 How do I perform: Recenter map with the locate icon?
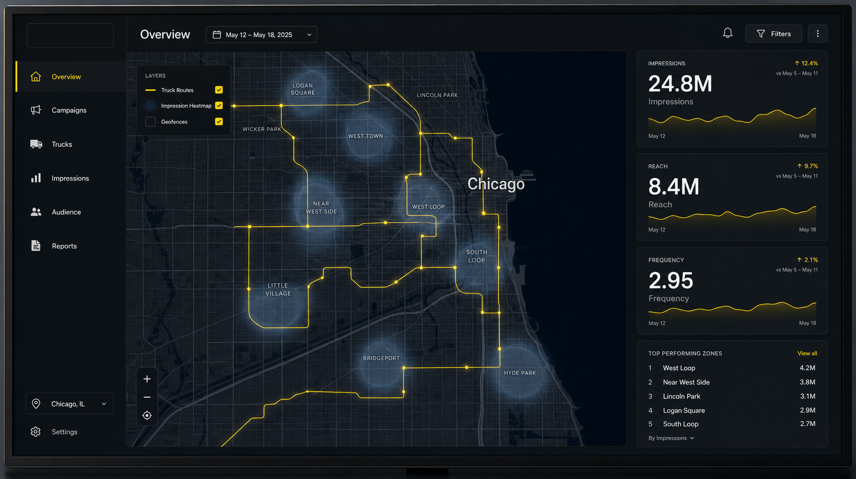click(x=147, y=416)
